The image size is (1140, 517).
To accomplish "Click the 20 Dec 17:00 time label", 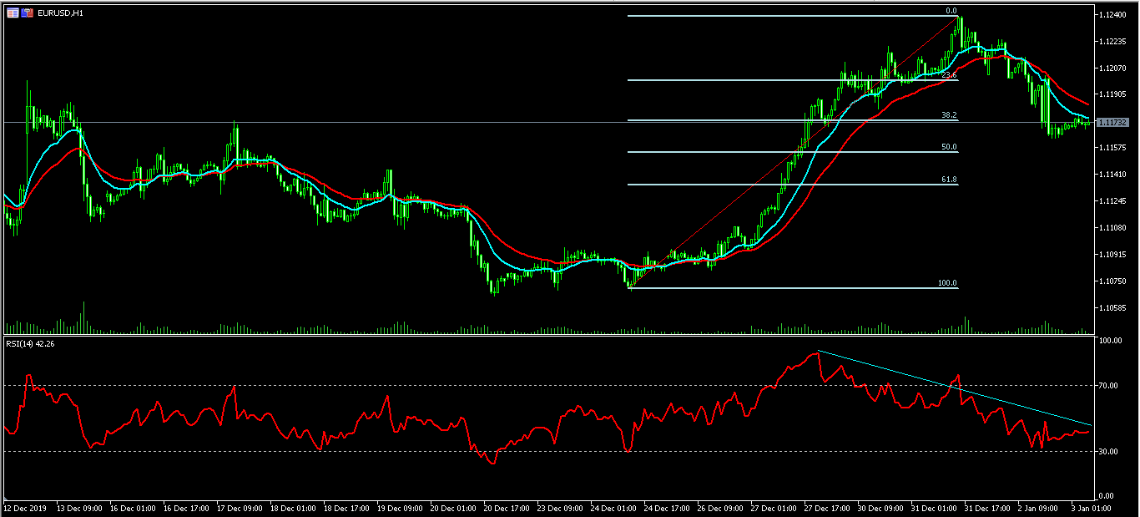I will tap(505, 507).
